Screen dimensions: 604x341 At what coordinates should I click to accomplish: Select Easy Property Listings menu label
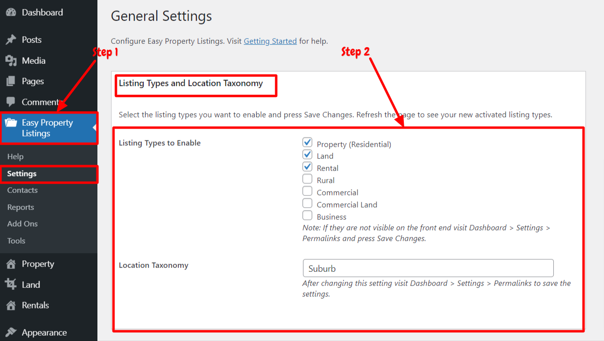coord(47,128)
